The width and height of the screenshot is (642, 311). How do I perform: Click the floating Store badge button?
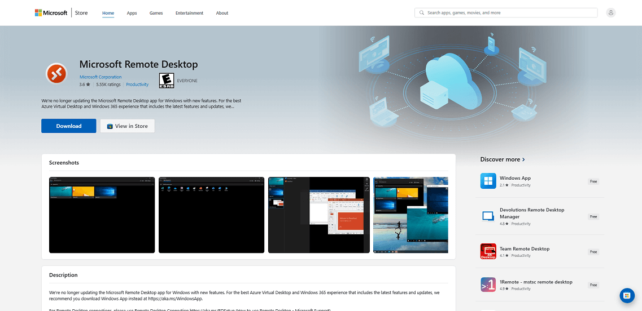pos(627,295)
